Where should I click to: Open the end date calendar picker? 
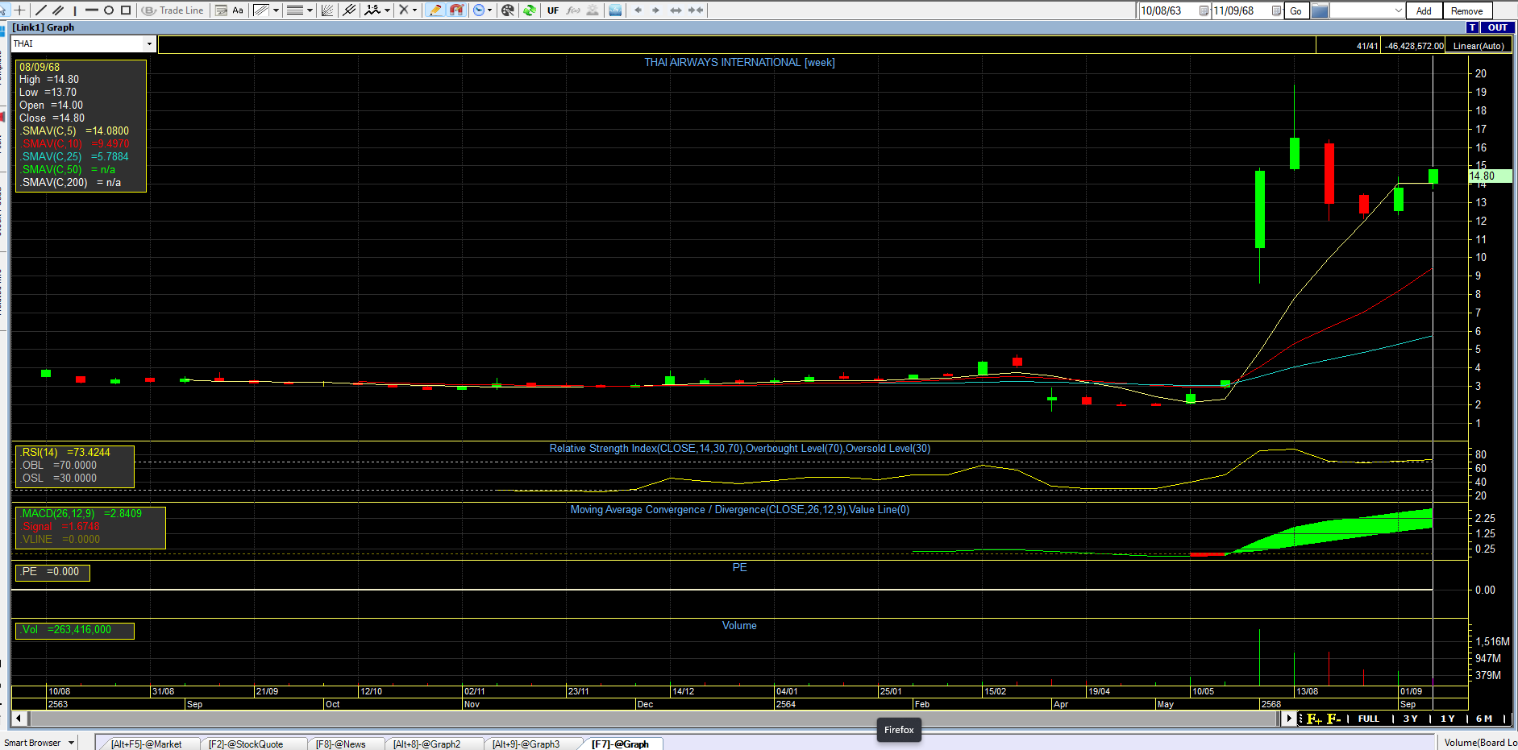pyautogui.click(x=1276, y=10)
